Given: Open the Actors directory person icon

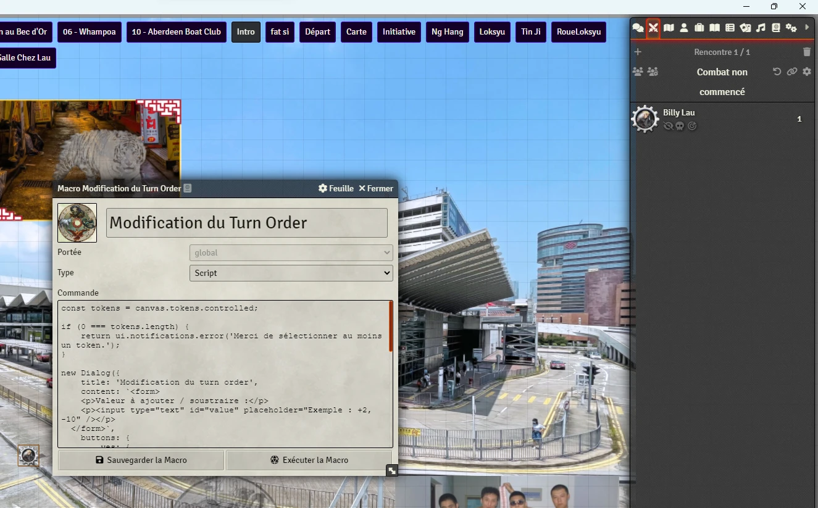Looking at the screenshot, I should 684,28.
